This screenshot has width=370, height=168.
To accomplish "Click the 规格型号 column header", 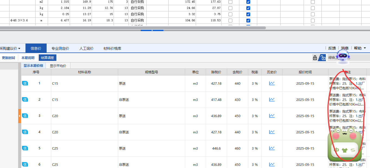I will 152,72.
